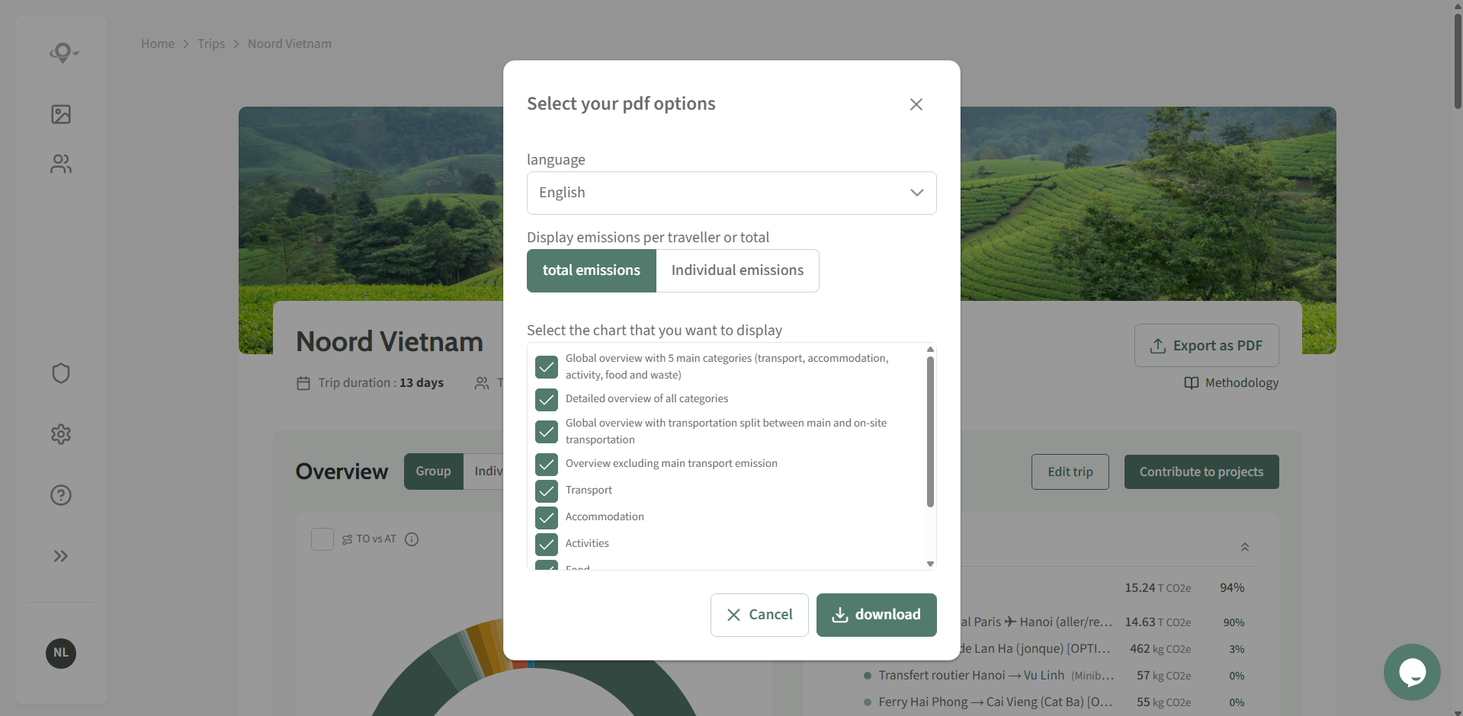Uncheck the Activities chart checkbox
This screenshot has height=716, width=1463.
pos(547,545)
